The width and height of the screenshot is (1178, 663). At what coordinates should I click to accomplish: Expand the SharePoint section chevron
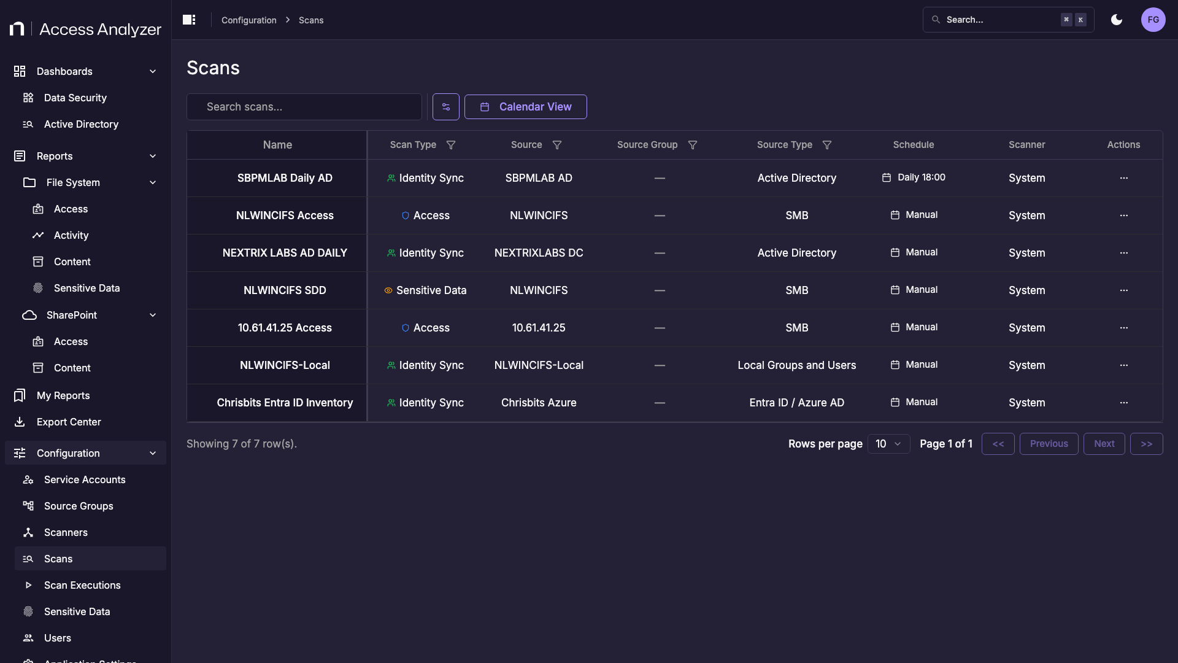click(x=152, y=315)
